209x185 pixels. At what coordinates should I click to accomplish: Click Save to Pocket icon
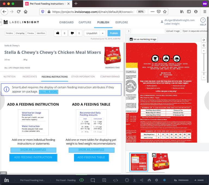click(x=159, y=12)
